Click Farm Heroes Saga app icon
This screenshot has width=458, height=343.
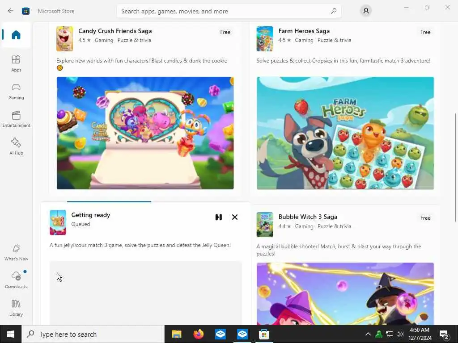pyautogui.click(x=265, y=39)
